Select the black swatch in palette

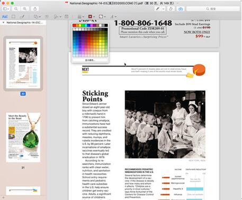click(106, 25)
